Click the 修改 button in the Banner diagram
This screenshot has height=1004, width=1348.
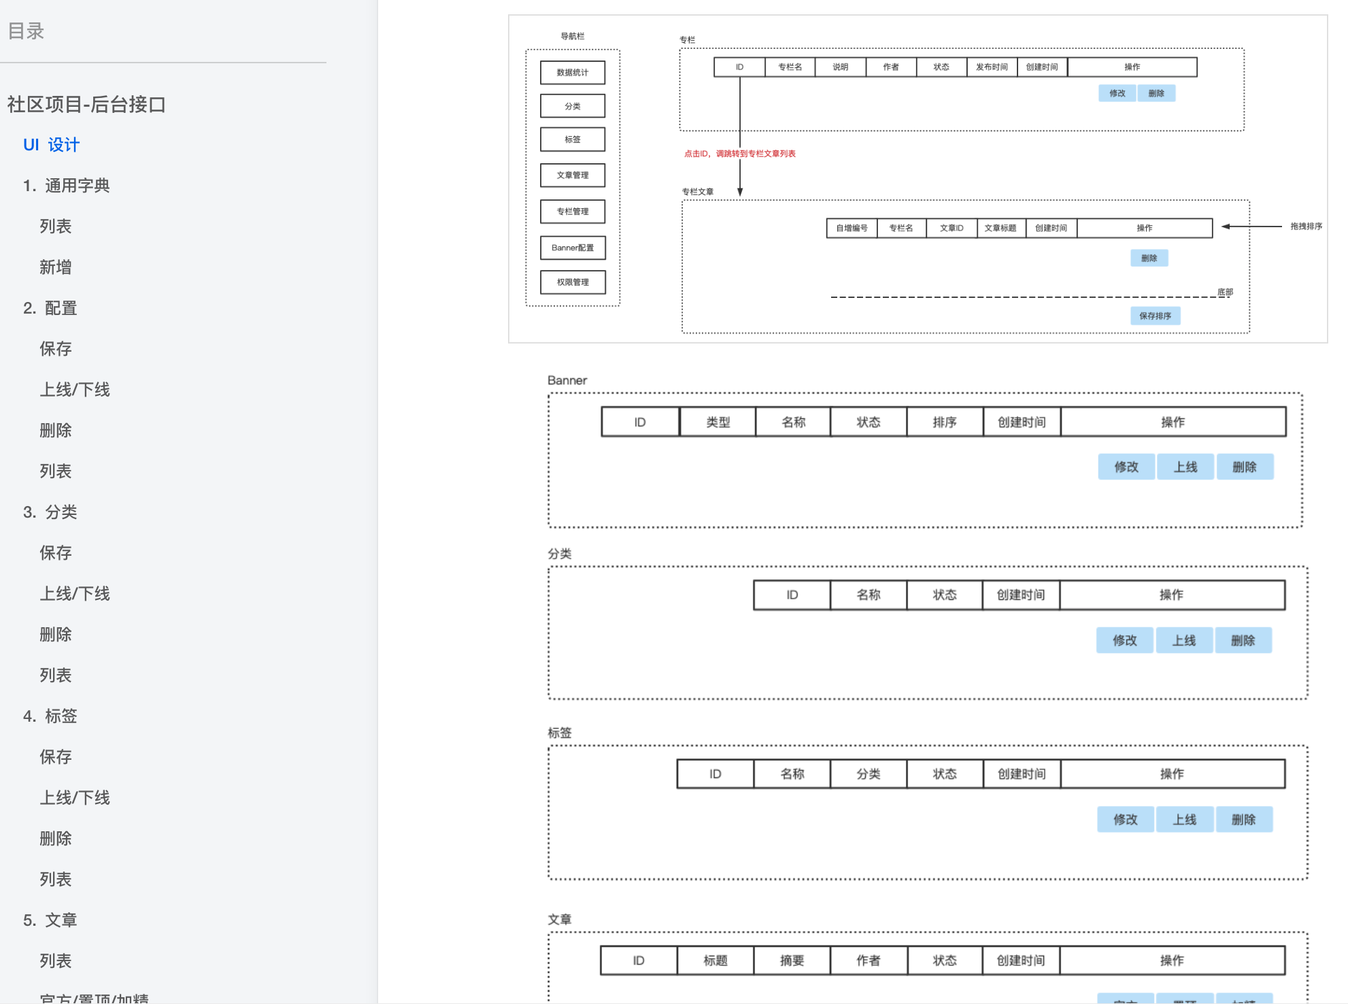(1126, 467)
